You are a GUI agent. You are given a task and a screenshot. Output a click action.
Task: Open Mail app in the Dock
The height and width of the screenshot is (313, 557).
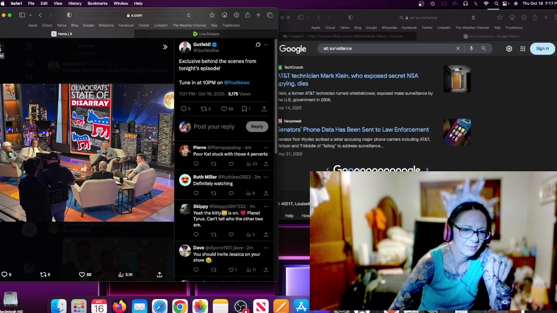(x=140, y=306)
